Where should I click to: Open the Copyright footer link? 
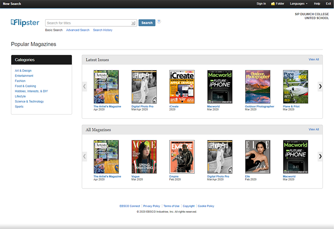point(189,206)
